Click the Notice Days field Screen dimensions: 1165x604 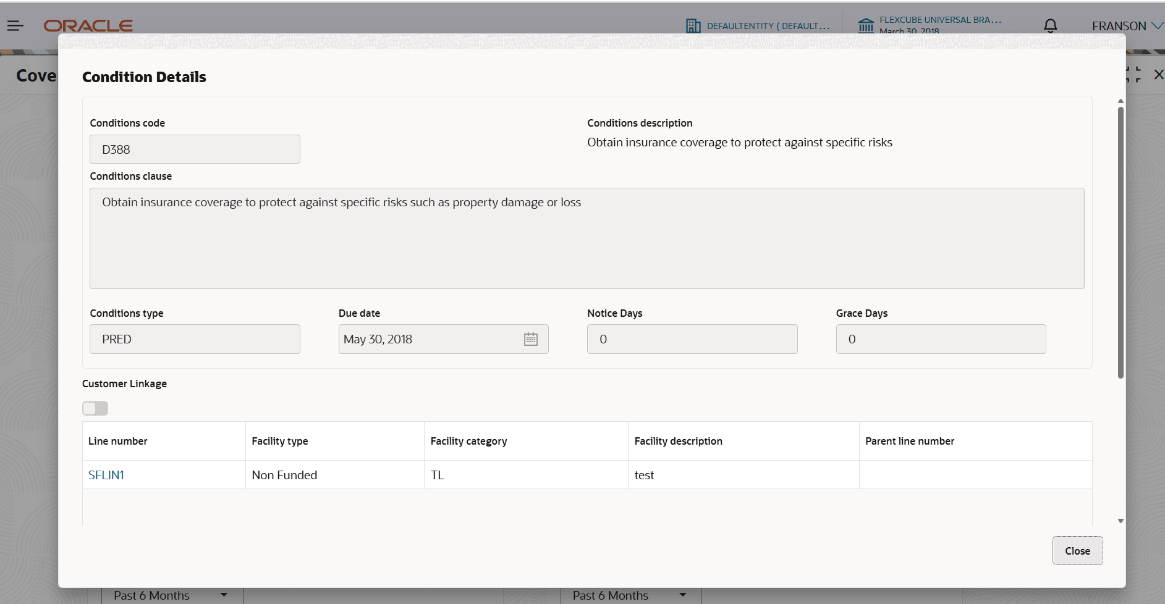tap(692, 339)
